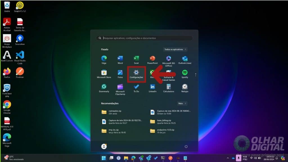
Task: Open Outlook (new) from pinned apps
Action: (185, 60)
